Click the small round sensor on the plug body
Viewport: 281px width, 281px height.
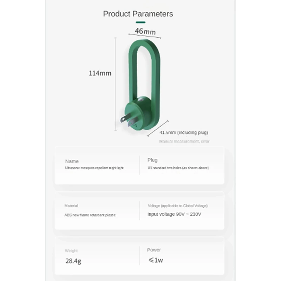tap(141, 101)
